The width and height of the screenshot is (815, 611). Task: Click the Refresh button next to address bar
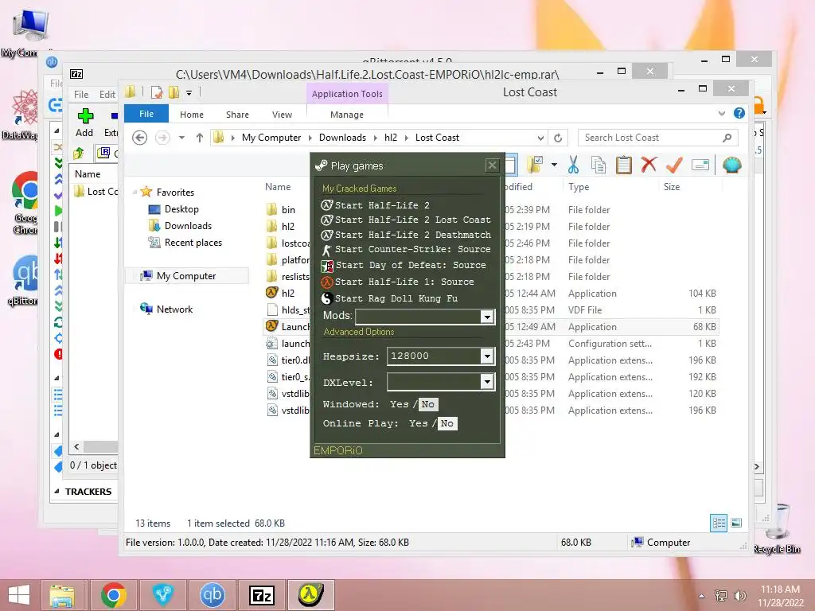(x=558, y=138)
